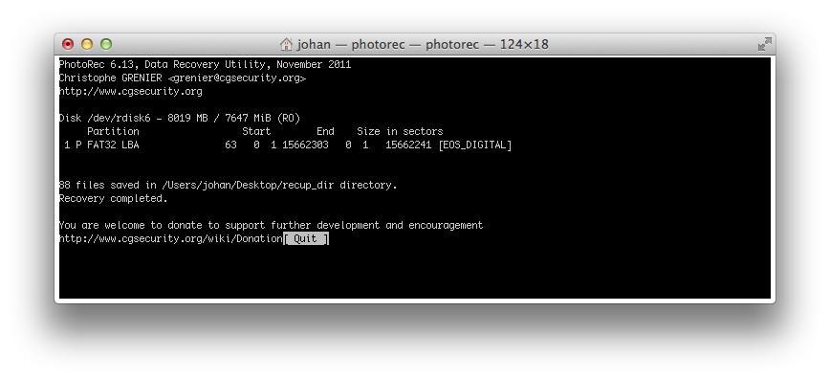The width and height of the screenshot is (830, 379).
Task: Zoom window with green button
Action: [106, 44]
